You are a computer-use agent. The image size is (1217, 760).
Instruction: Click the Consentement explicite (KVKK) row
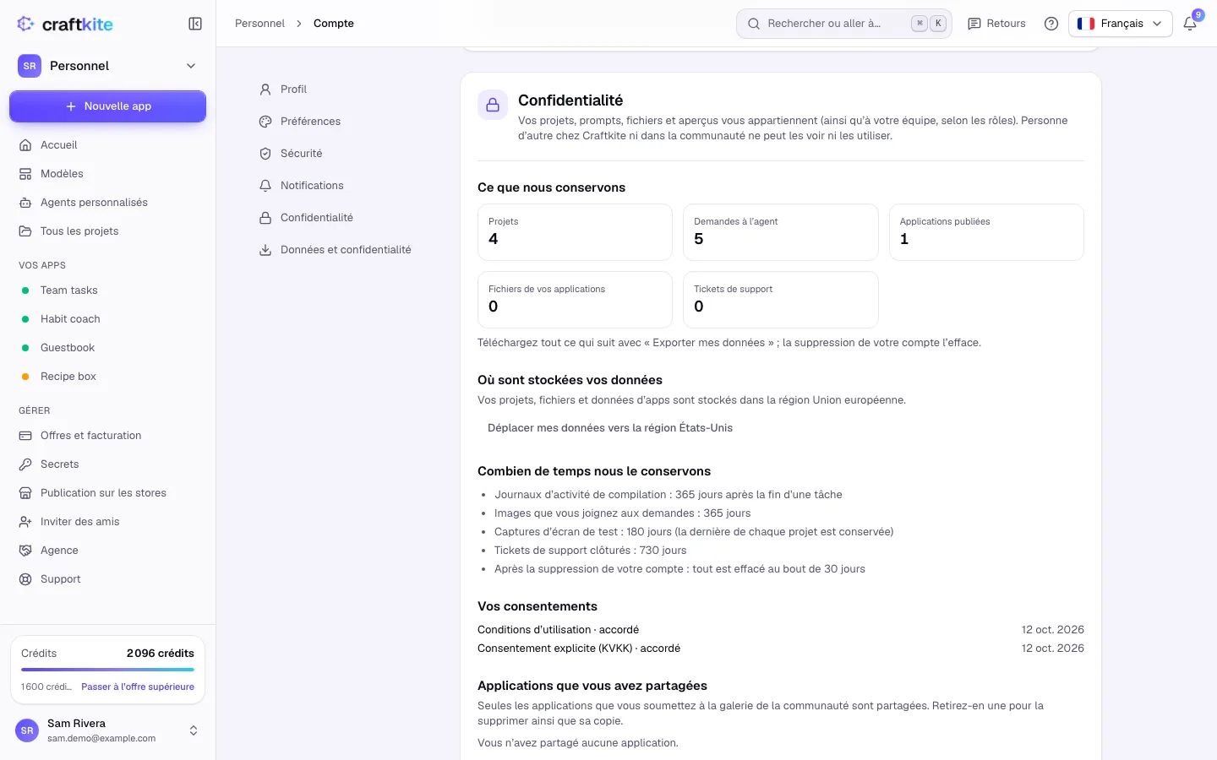pyautogui.click(x=781, y=649)
